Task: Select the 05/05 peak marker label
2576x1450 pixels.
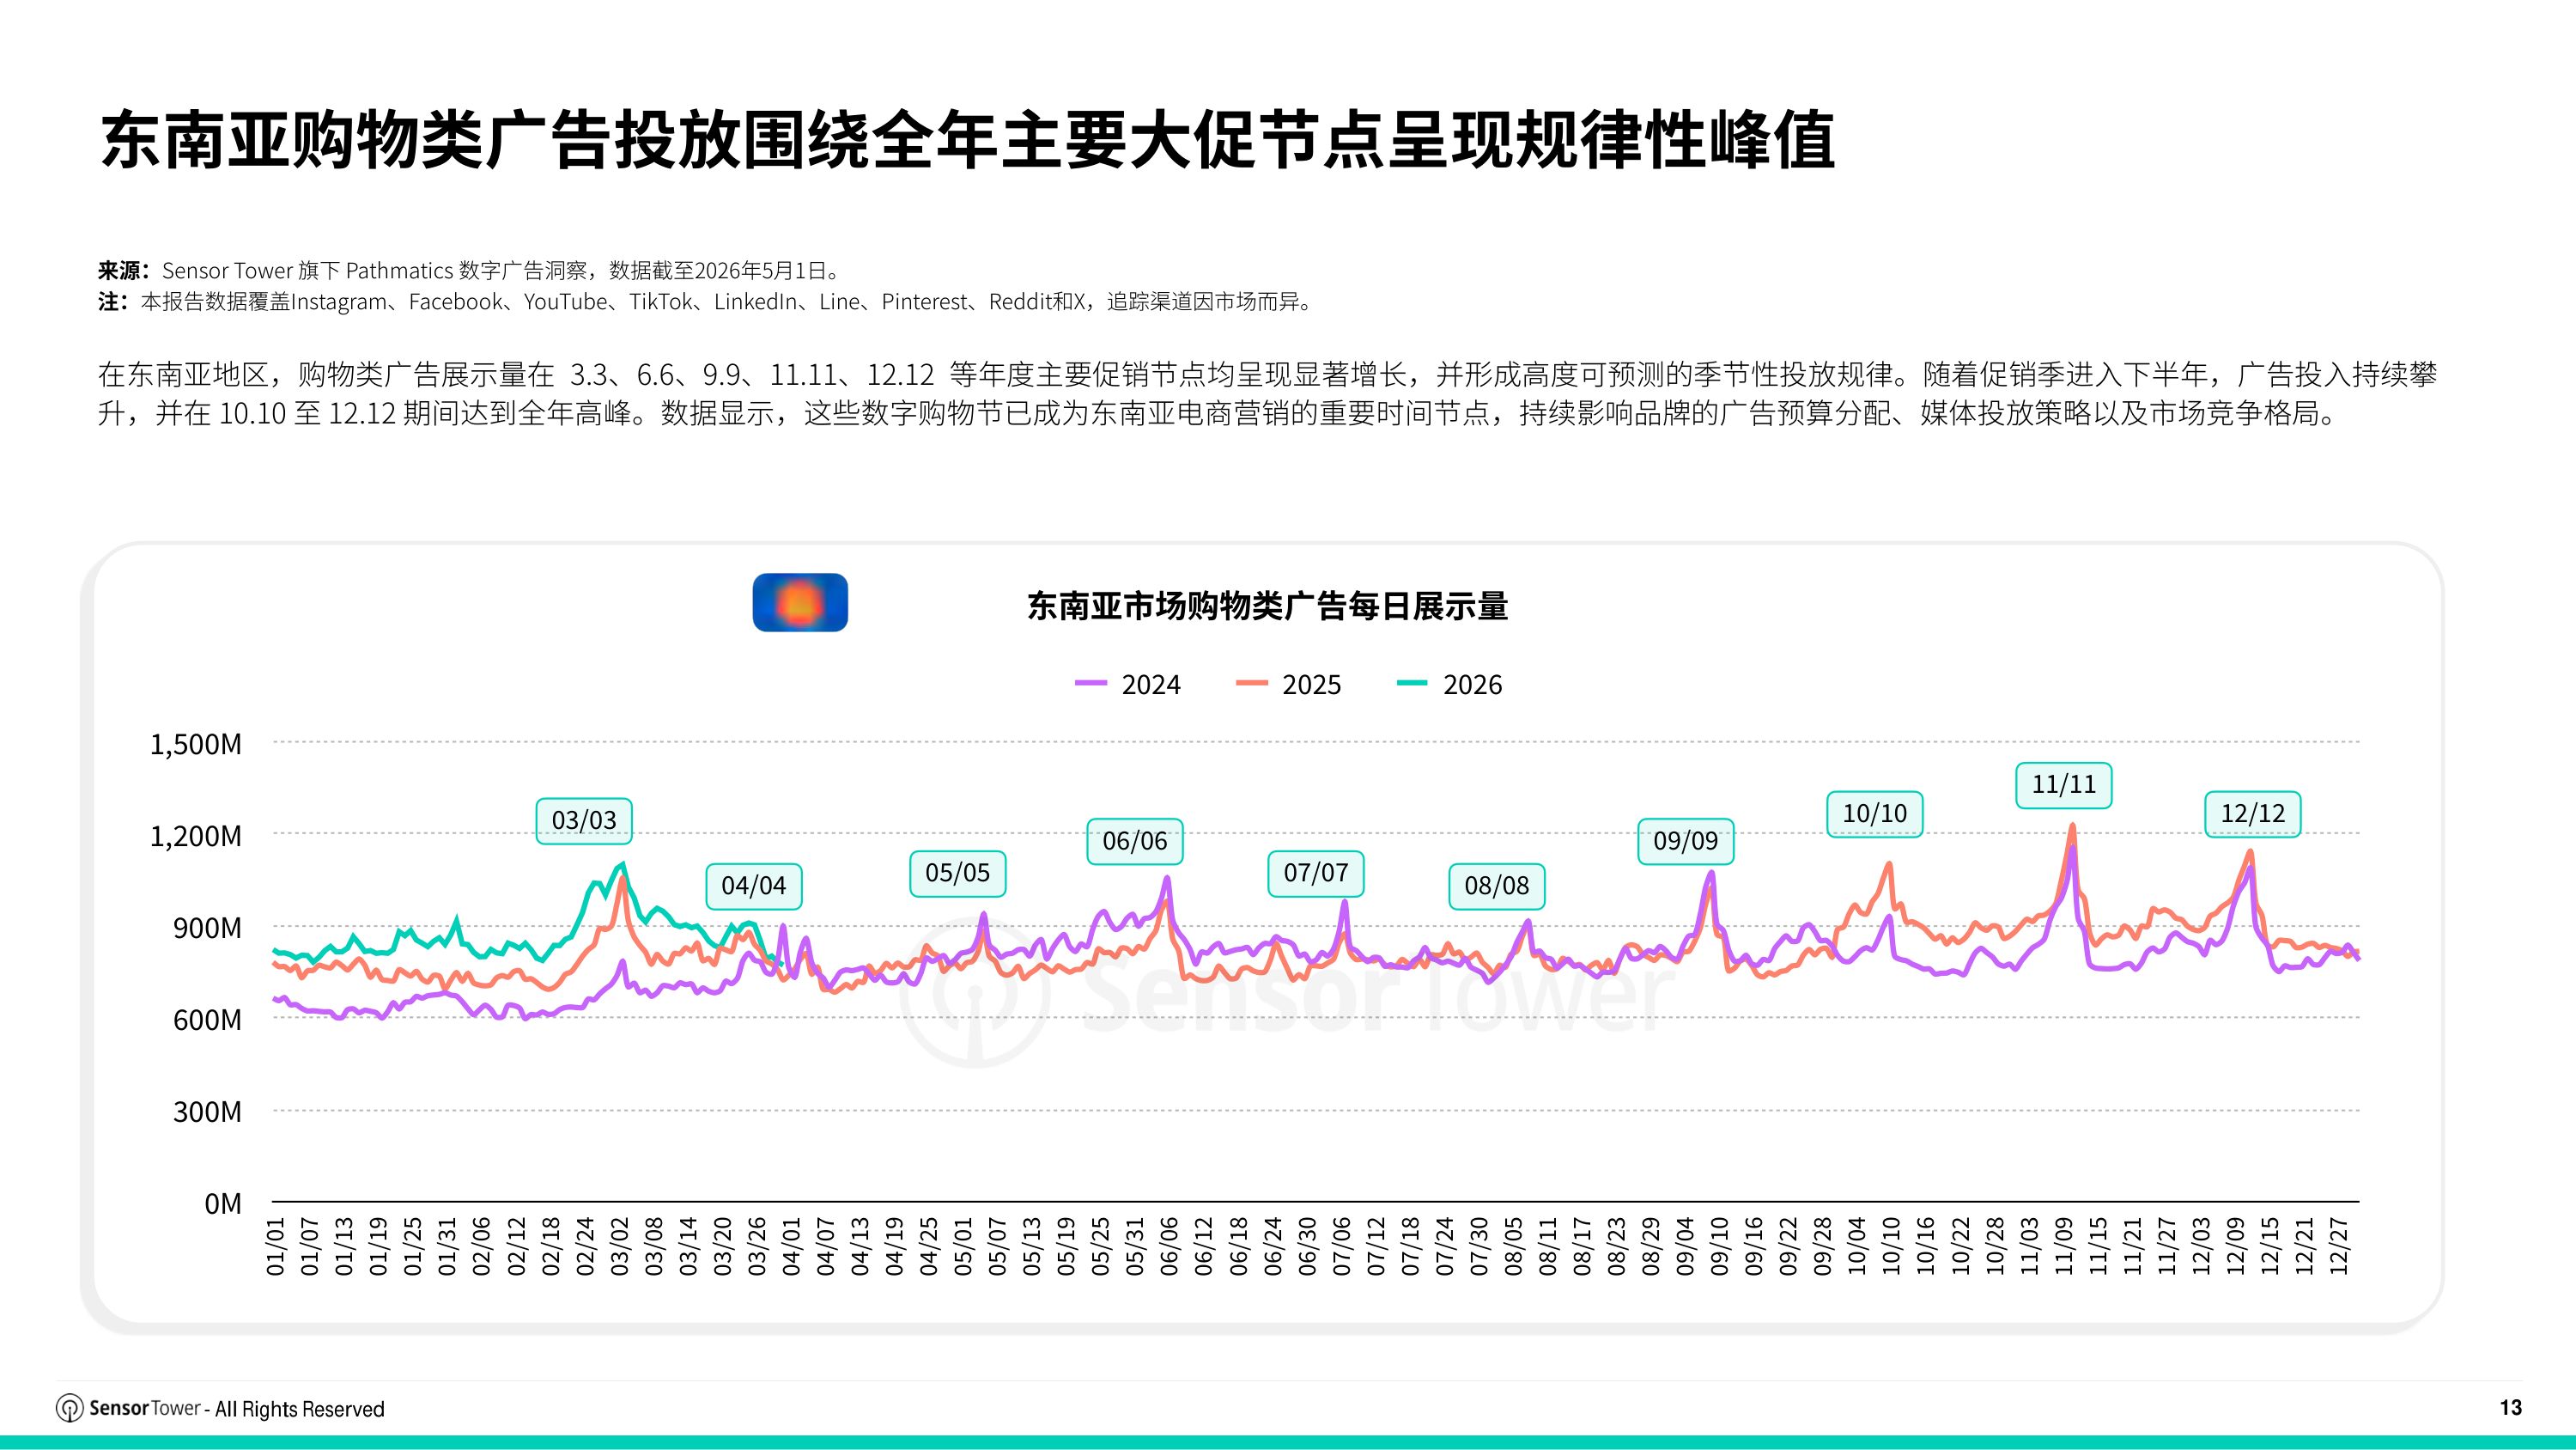Action: [x=958, y=873]
